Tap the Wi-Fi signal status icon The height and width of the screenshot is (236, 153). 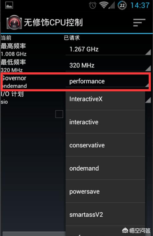tap(103, 5)
